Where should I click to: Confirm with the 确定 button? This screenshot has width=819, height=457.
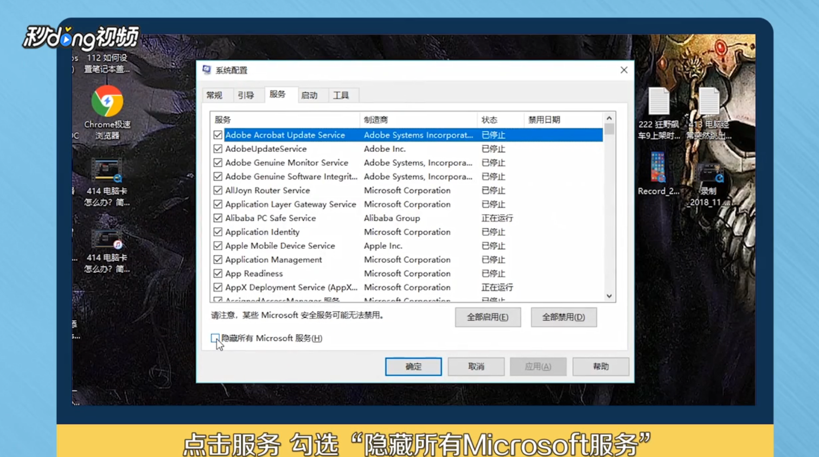point(413,367)
